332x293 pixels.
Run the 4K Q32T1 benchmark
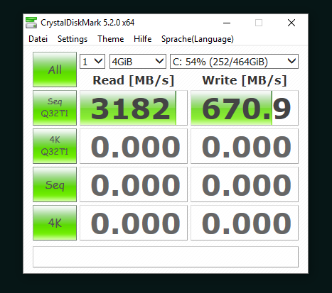click(55, 146)
